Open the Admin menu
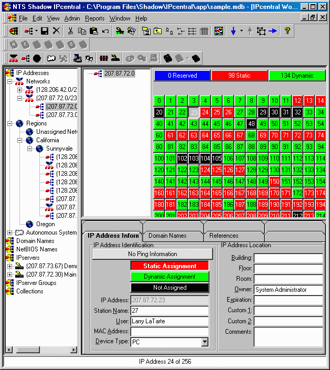330x370 pixels. (72, 18)
